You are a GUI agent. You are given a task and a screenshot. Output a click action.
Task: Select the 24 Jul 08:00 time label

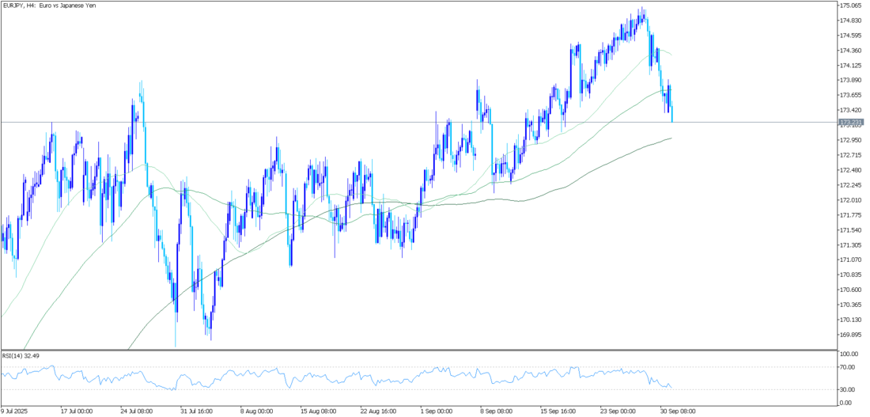point(136,411)
